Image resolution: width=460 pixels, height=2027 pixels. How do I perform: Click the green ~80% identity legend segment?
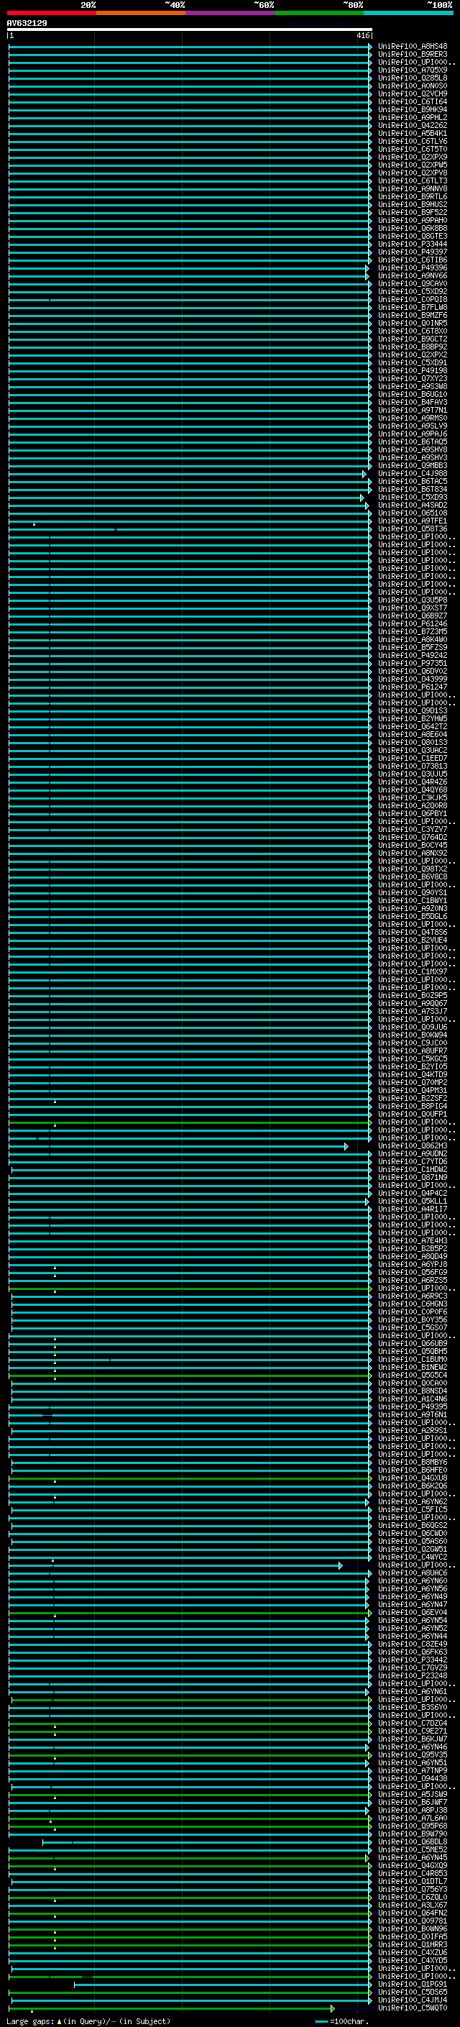319,14
